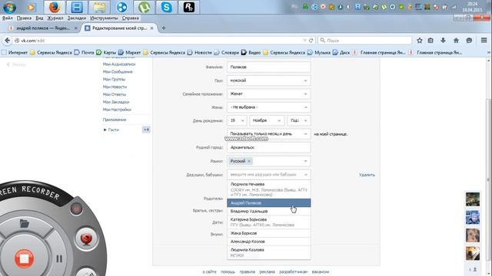This screenshot has width=492, height=276.
Task: Open the Словари bookmark
Action: coord(227,53)
